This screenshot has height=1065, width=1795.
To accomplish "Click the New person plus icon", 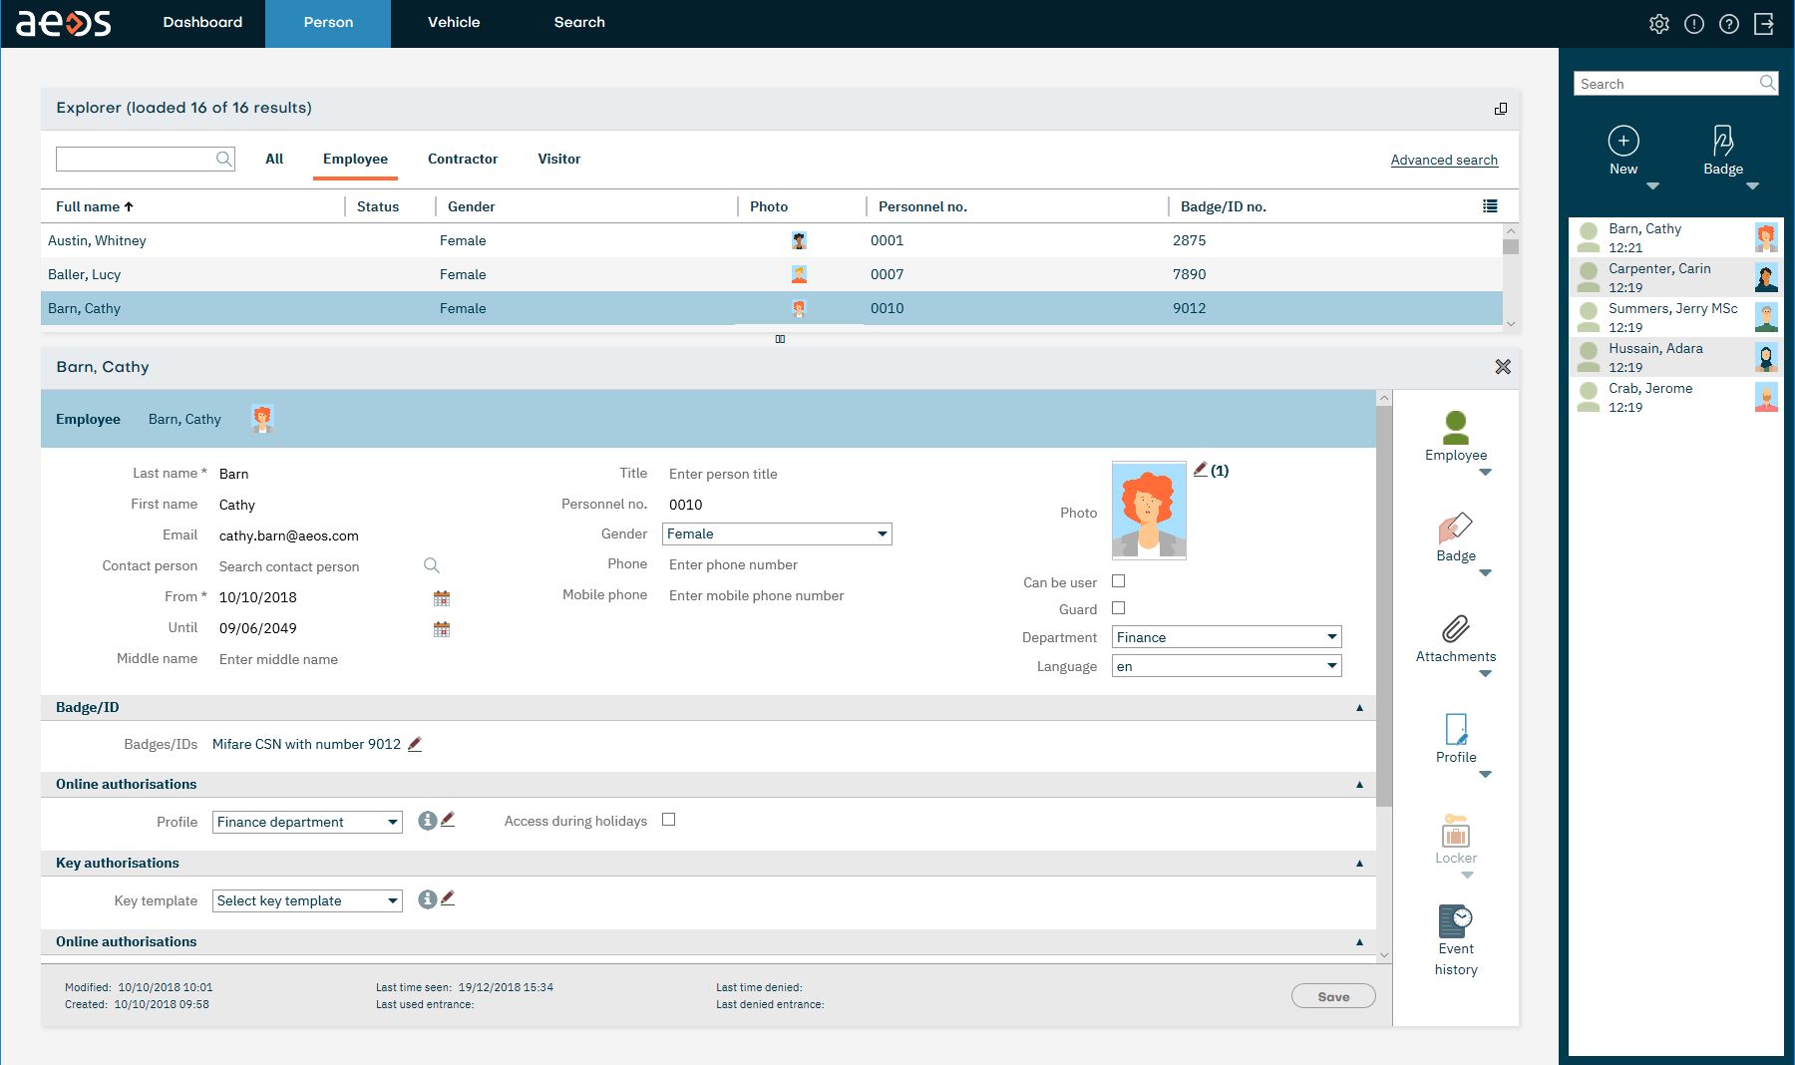I will [x=1622, y=141].
